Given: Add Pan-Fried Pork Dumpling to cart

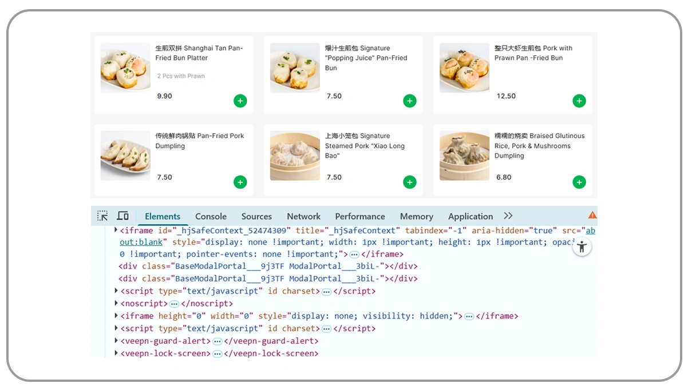Looking at the screenshot, I should [240, 182].
